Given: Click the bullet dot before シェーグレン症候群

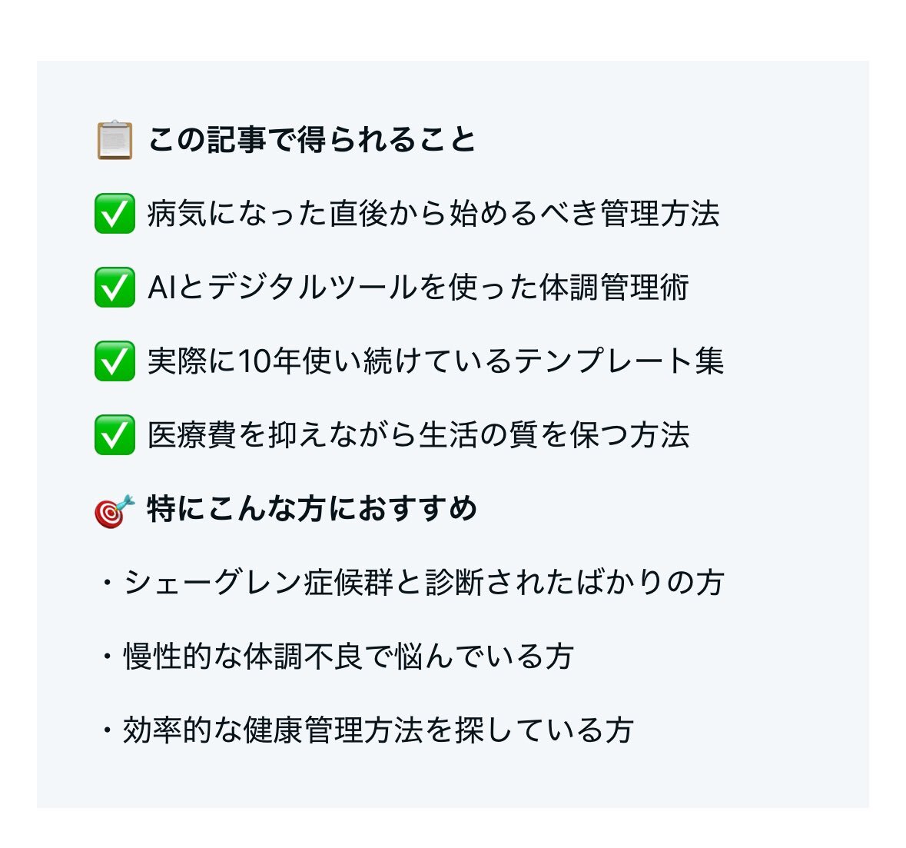Looking at the screenshot, I should [x=107, y=583].
